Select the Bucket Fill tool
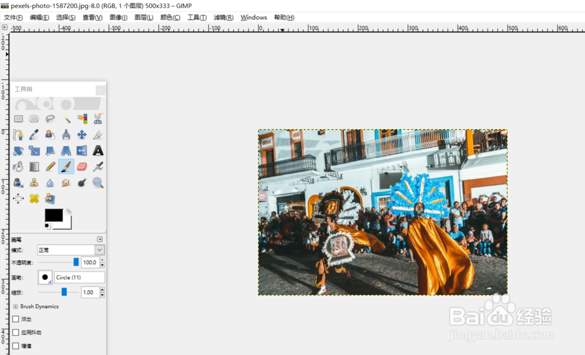 pos(18,167)
